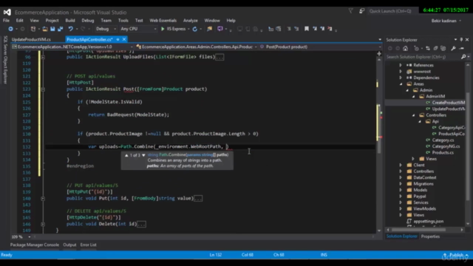
Task: Click the purple live share toolbar icon
Action: [x=220, y=29]
